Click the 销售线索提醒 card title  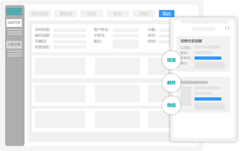[x=191, y=41]
